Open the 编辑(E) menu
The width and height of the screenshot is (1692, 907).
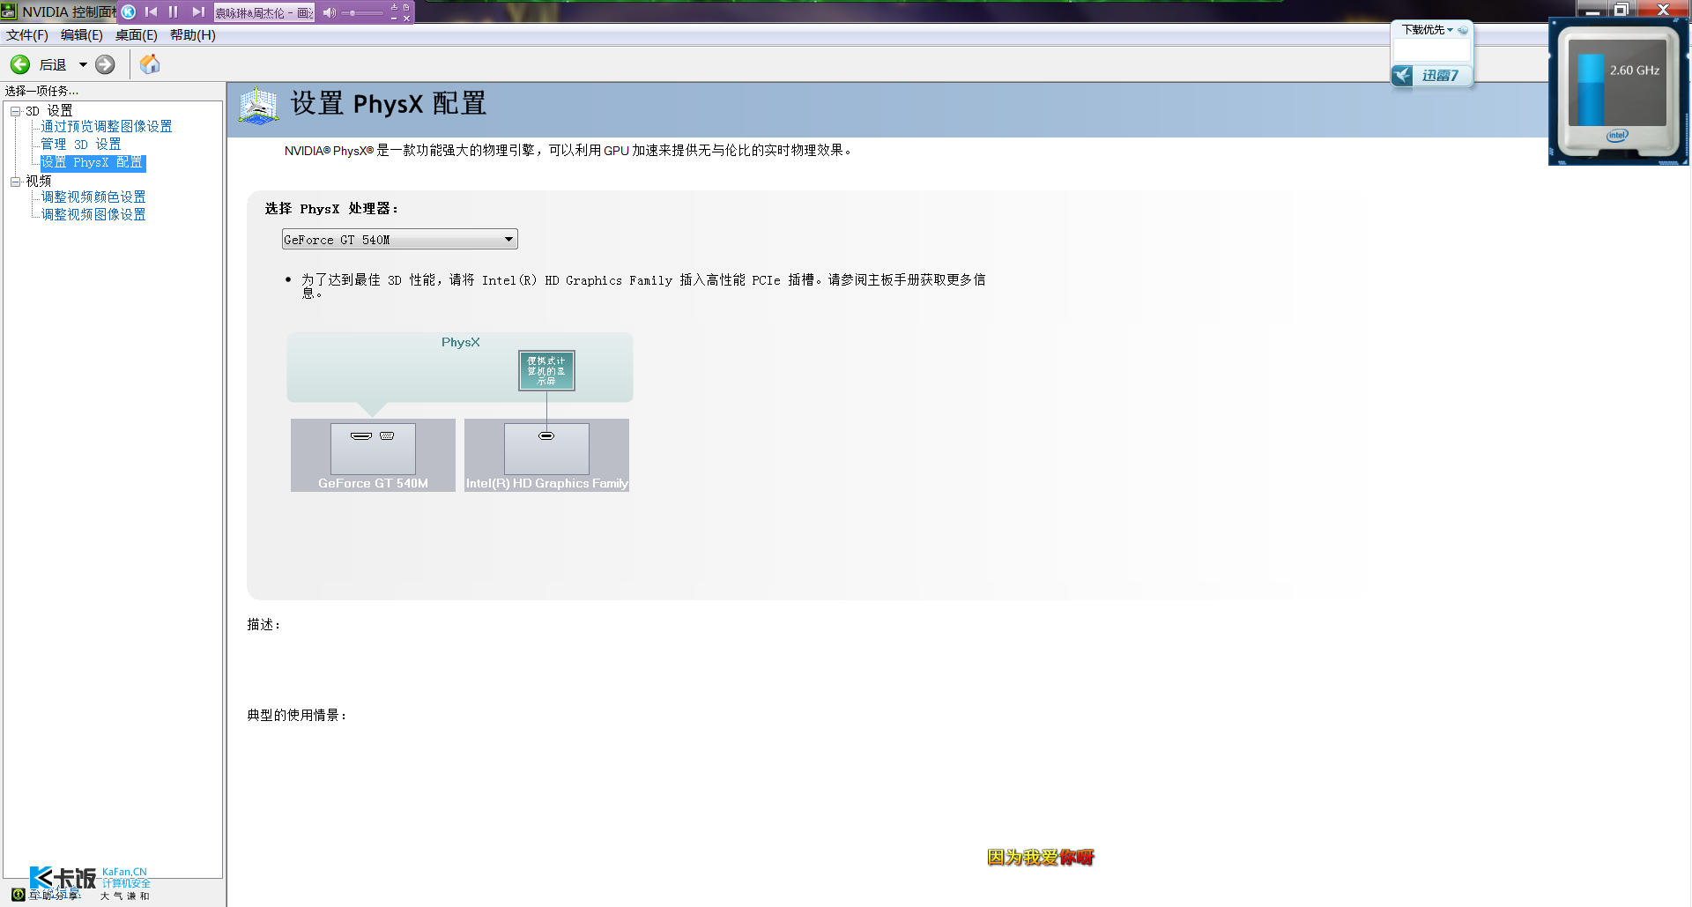(82, 35)
